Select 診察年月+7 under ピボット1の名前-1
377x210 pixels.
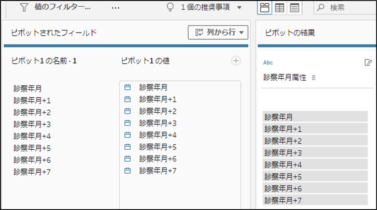tap(32, 172)
